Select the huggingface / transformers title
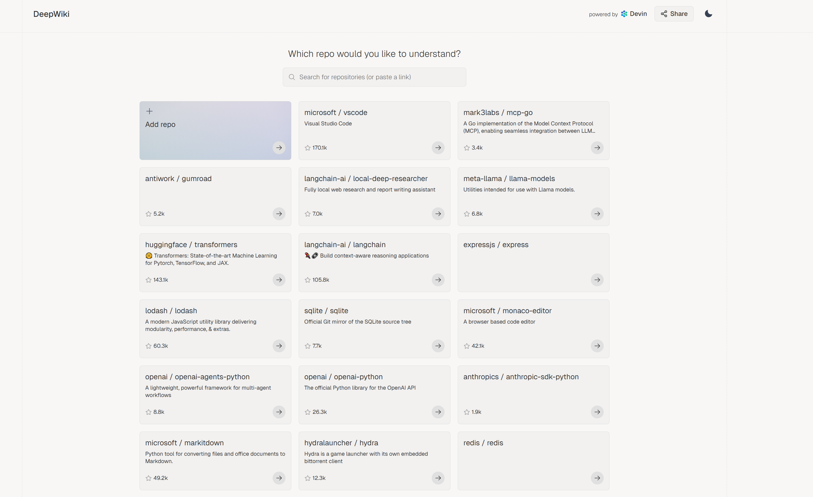The height and width of the screenshot is (497, 813). 191,245
